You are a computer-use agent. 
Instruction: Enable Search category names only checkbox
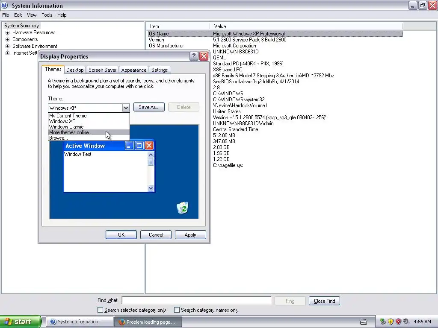[177, 310]
